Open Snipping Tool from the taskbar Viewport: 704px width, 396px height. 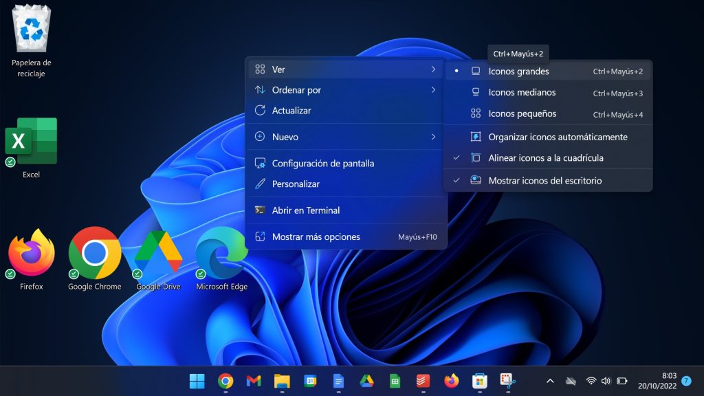tap(508, 381)
